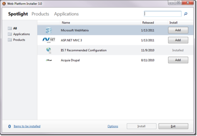197x136 pixels.
Task: Click the Install column header
Action: click(173, 23)
